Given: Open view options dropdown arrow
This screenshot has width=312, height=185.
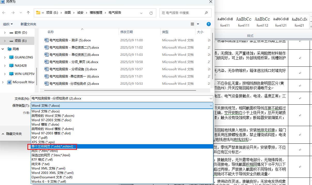Looking at the screenshot, I should [198, 24].
